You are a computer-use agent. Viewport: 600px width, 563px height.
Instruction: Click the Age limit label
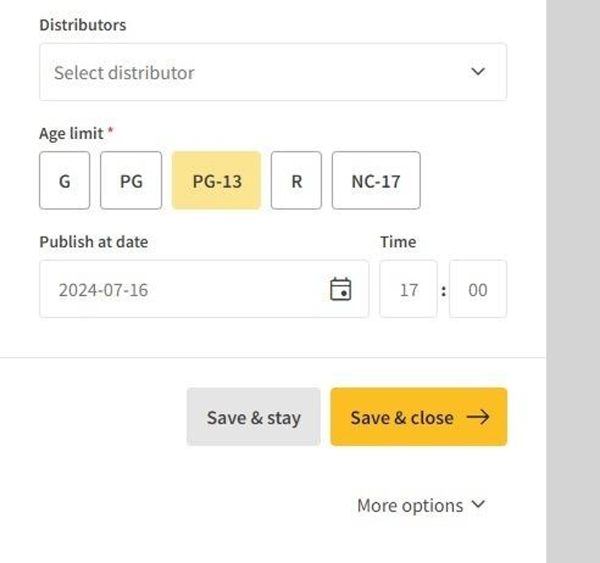point(71,133)
